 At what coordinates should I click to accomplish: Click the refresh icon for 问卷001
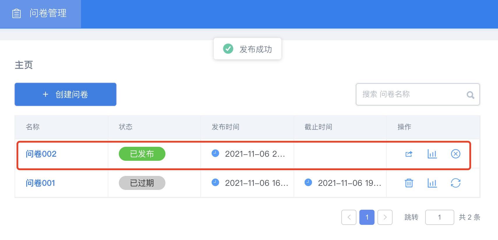(x=455, y=183)
